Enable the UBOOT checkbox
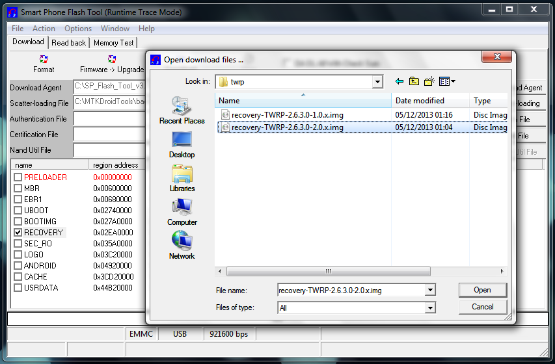 coord(18,210)
